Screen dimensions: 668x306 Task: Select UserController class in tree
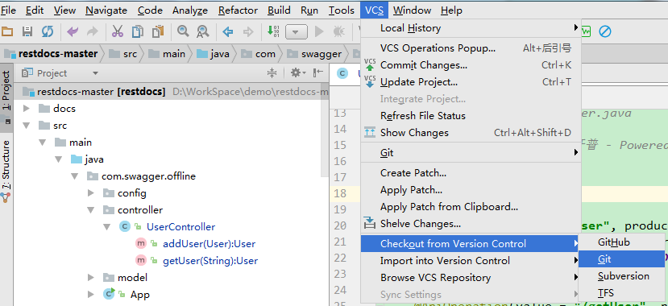(x=180, y=227)
